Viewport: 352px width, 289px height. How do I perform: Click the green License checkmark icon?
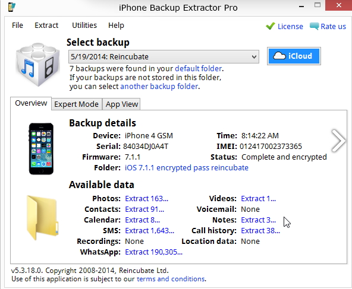(x=271, y=26)
